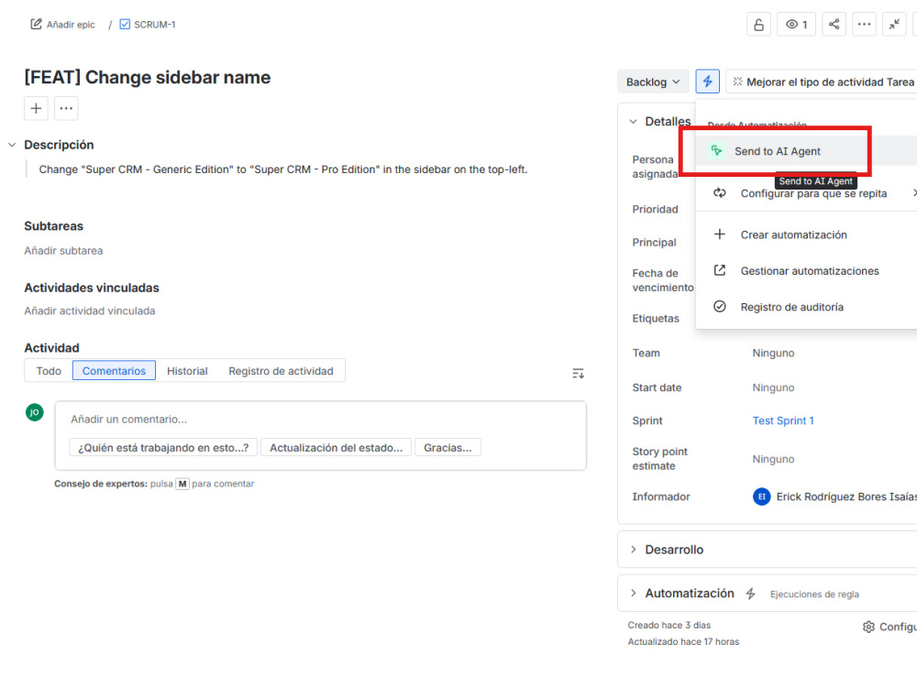Collapse the Detalles panel chevron

pyautogui.click(x=633, y=122)
